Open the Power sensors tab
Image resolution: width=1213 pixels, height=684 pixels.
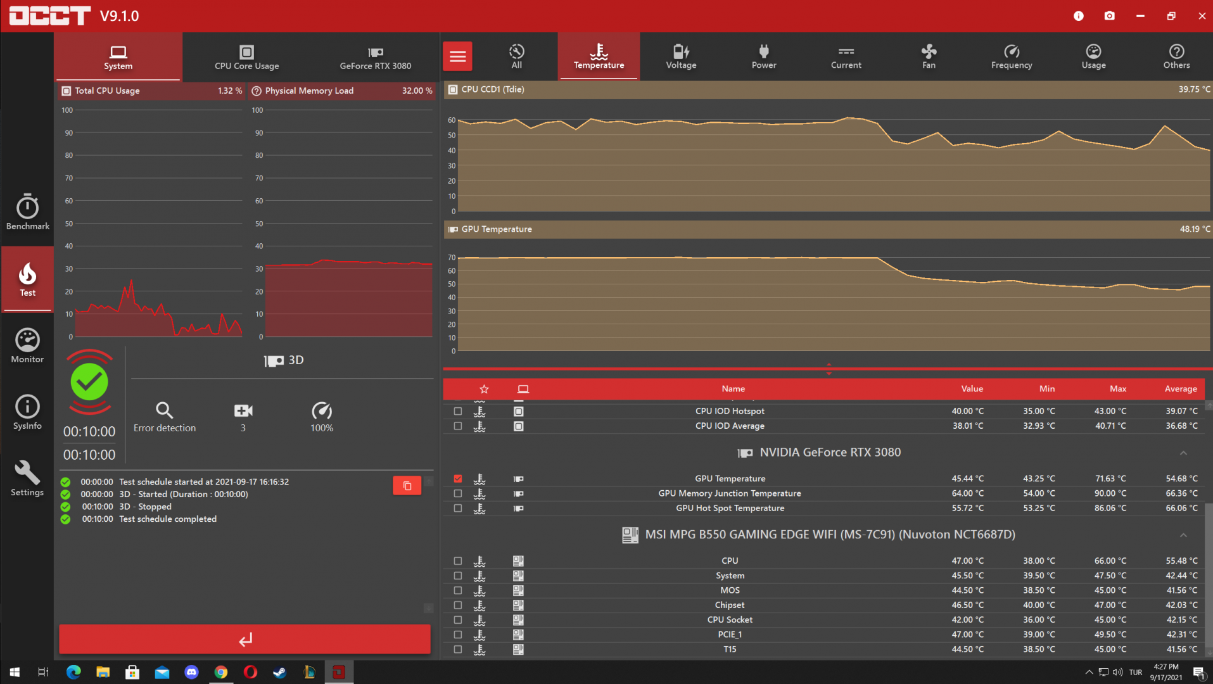[x=764, y=56]
